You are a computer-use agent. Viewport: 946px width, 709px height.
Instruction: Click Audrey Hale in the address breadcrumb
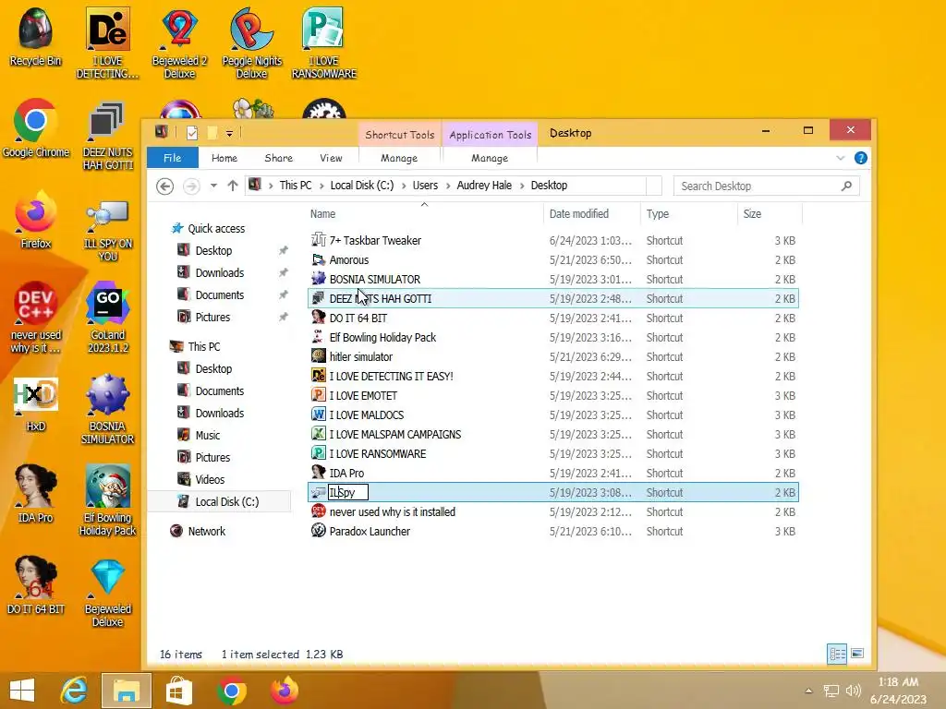tap(484, 186)
